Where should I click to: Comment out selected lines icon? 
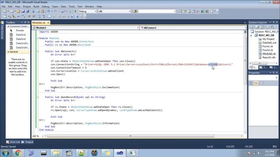[39, 17]
